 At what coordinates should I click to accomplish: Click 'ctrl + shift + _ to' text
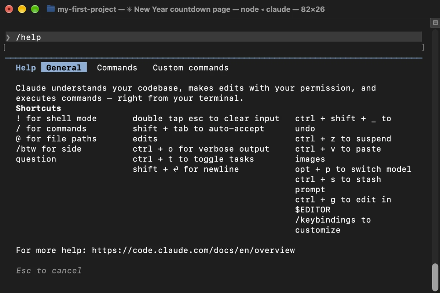click(343, 119)
